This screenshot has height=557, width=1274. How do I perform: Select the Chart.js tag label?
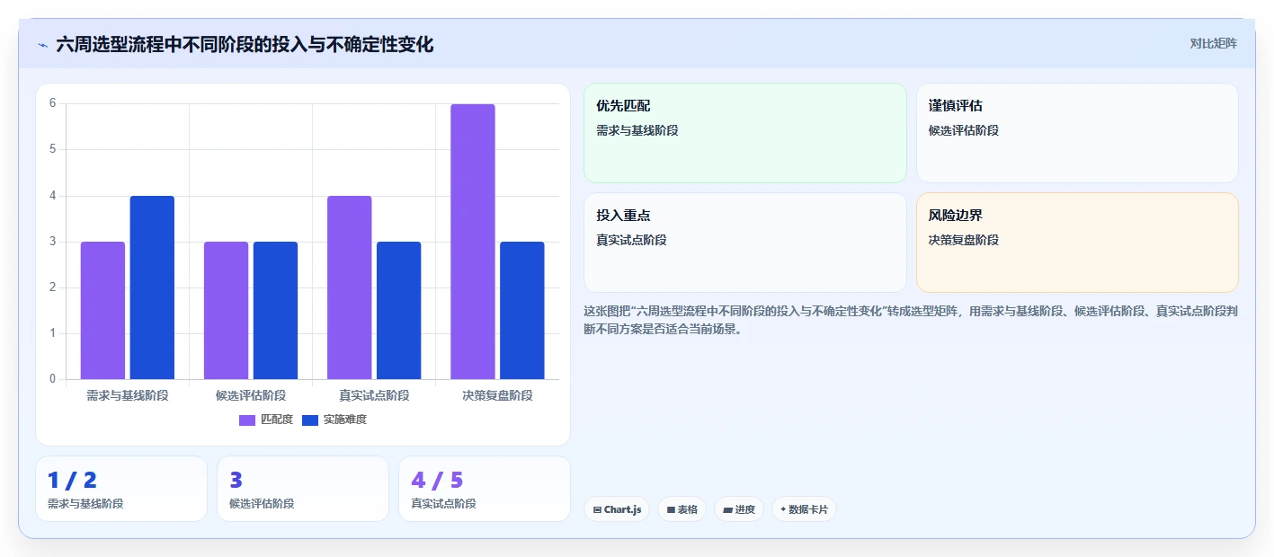pyautogui.click(x=622, y=509)
